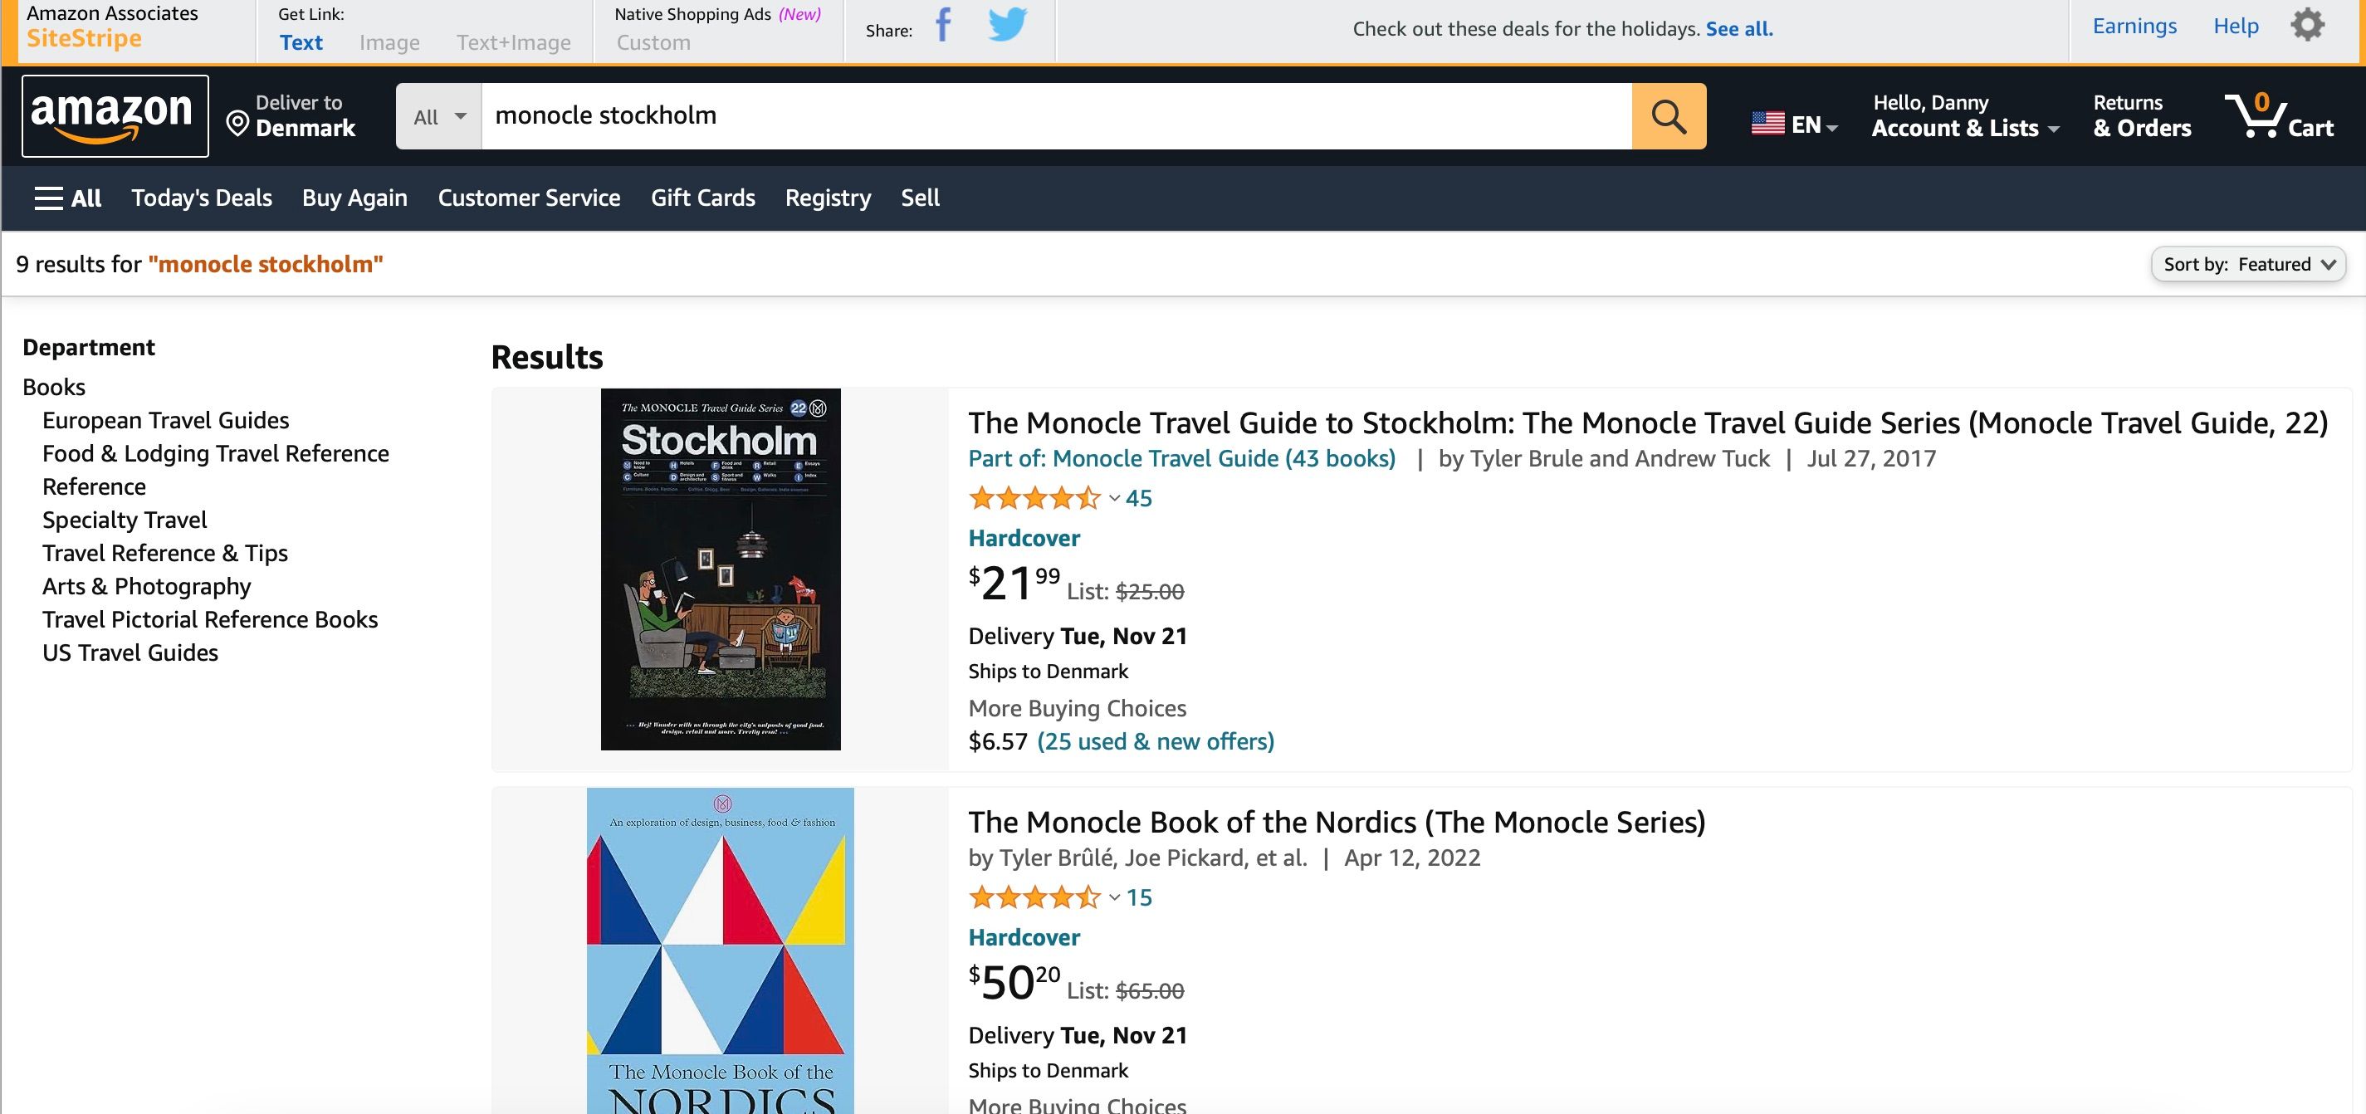
Task: Click the search magnifier button
Action: (x=1669, y=115)
